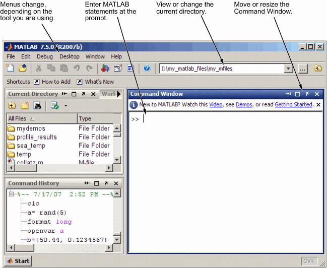Click the arrow showing more panel tabs

pyautogui.click(x=119, y=94)
